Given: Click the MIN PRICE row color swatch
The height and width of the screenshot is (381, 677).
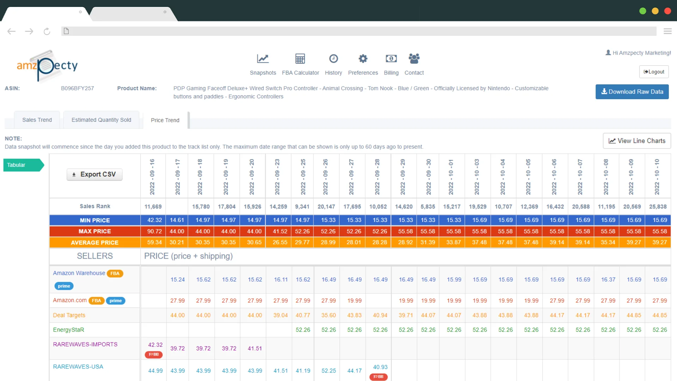Looking at the screenshot, I should (x=95, y=219).
